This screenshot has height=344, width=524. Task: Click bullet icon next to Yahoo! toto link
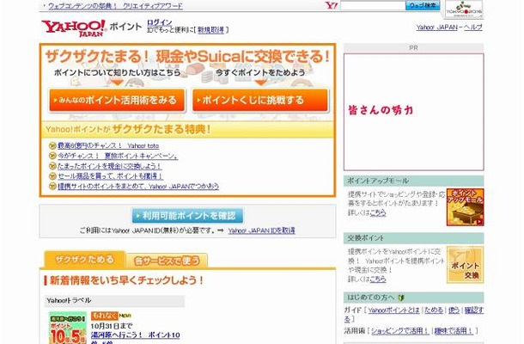click(52, 145)
